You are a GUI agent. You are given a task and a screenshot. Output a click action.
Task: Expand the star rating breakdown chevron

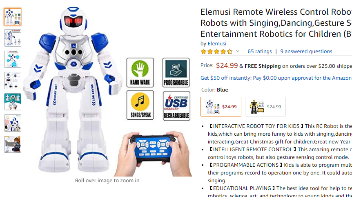coord(238,51)
